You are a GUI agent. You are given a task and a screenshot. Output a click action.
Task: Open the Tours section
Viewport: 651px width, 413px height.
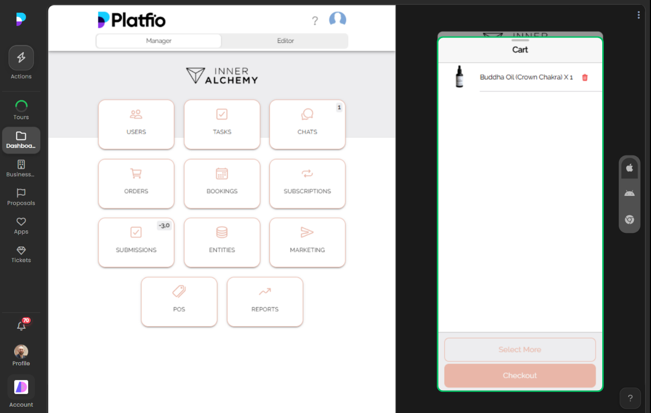(21, 109)
